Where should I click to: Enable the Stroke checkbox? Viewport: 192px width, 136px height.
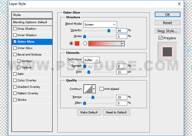(15, 100)
